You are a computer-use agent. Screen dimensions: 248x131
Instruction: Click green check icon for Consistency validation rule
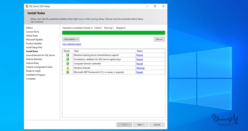(x=68, y=59)
